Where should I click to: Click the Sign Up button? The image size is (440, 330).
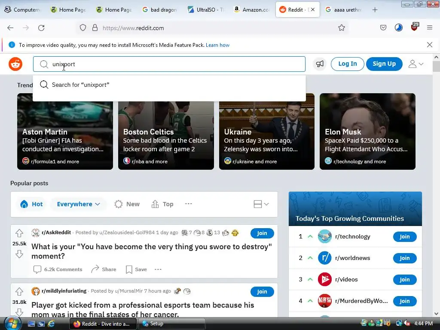[384, 64]
